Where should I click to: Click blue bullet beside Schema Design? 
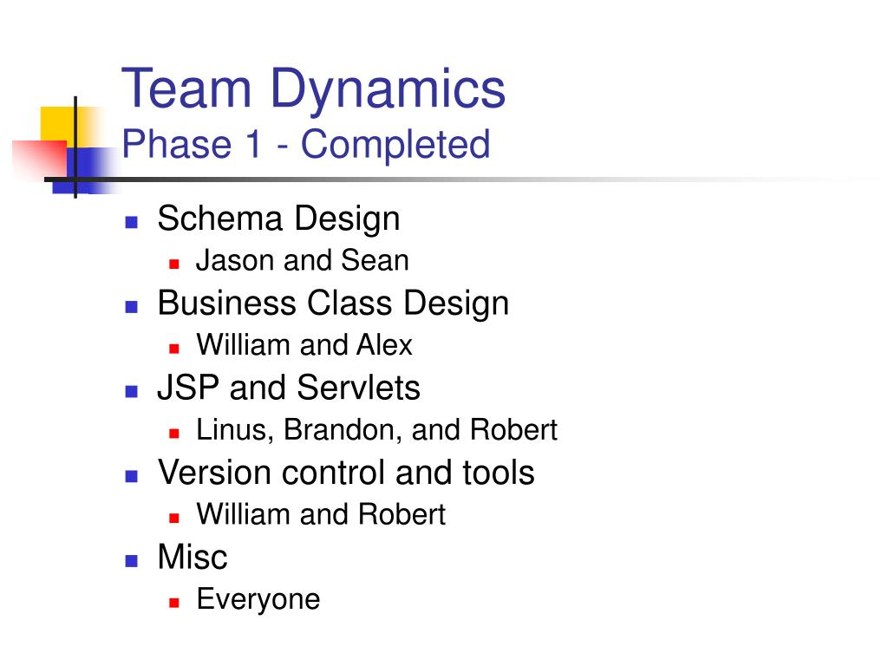point(132,222)
